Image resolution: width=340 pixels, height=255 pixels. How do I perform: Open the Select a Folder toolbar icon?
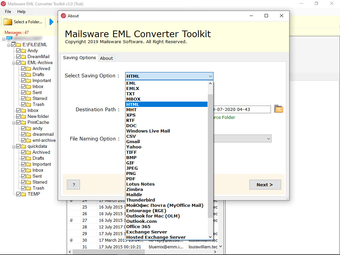[x=7, y=22]
